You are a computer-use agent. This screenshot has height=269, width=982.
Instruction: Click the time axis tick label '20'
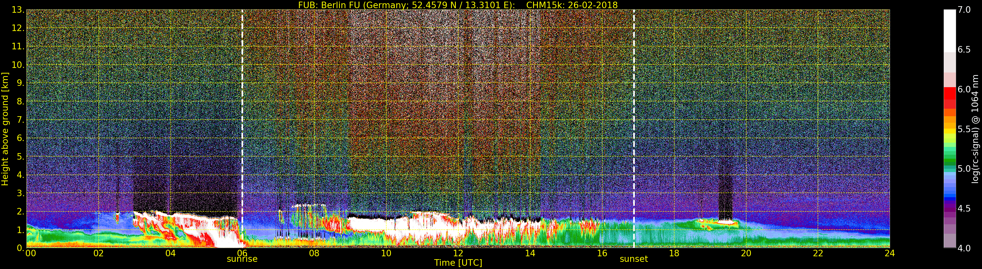pyautogui.click(x=746, y=253)
